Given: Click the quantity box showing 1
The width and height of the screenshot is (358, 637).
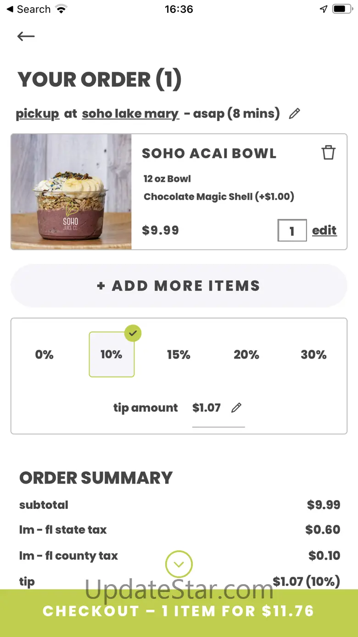Looking at the screenshot, I should (292, 231).
